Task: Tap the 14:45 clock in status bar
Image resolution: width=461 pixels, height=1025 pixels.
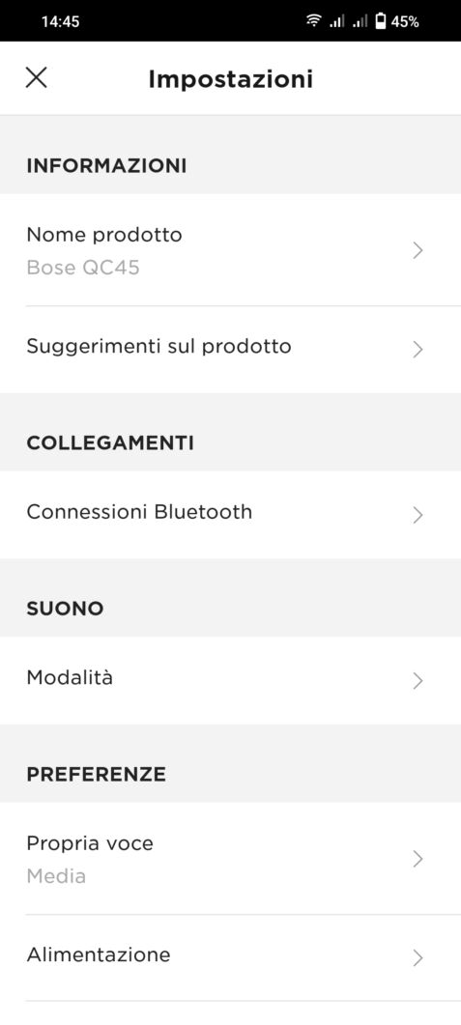Action: (x=60, y=21)
